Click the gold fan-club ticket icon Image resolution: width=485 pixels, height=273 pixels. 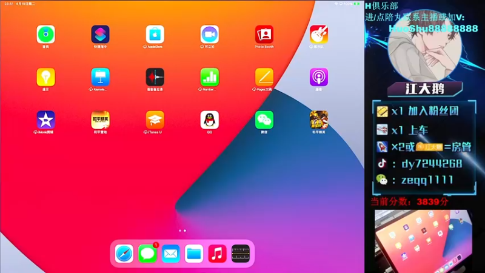click(383, 111)
